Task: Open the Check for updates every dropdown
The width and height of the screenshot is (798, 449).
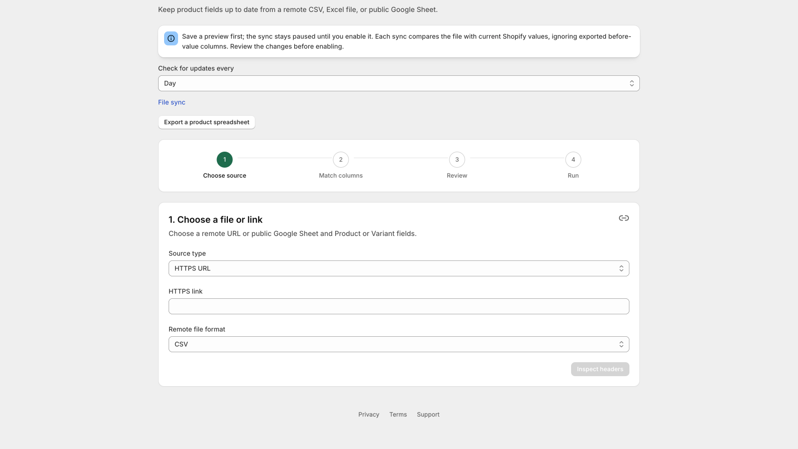Action: [x=399, y=83]
